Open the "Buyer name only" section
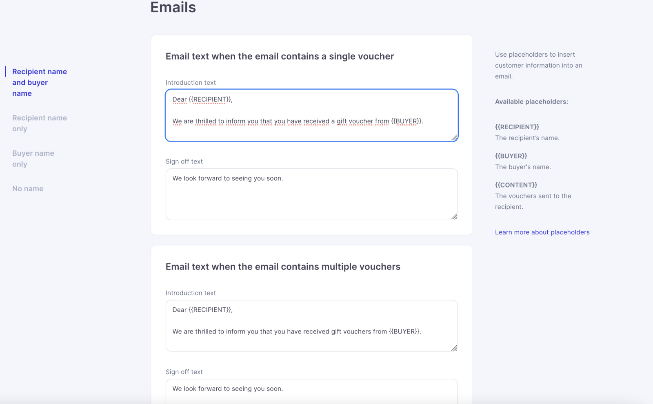Image resolution: width=653 pixels, height=404 pixels. (x=33, y=159)
